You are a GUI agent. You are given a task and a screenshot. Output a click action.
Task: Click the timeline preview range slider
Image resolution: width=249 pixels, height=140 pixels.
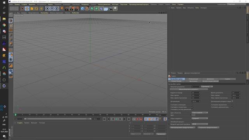[58, 119]
